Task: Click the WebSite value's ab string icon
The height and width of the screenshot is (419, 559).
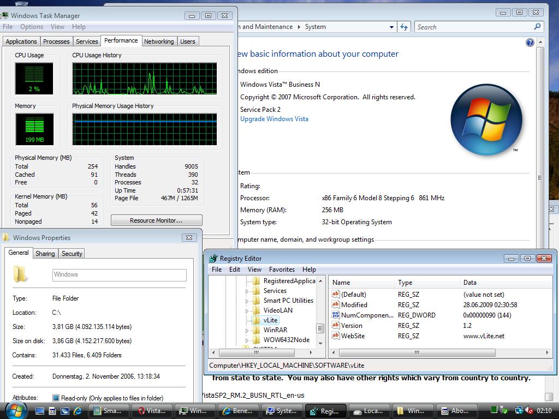Action: point(336,336)
